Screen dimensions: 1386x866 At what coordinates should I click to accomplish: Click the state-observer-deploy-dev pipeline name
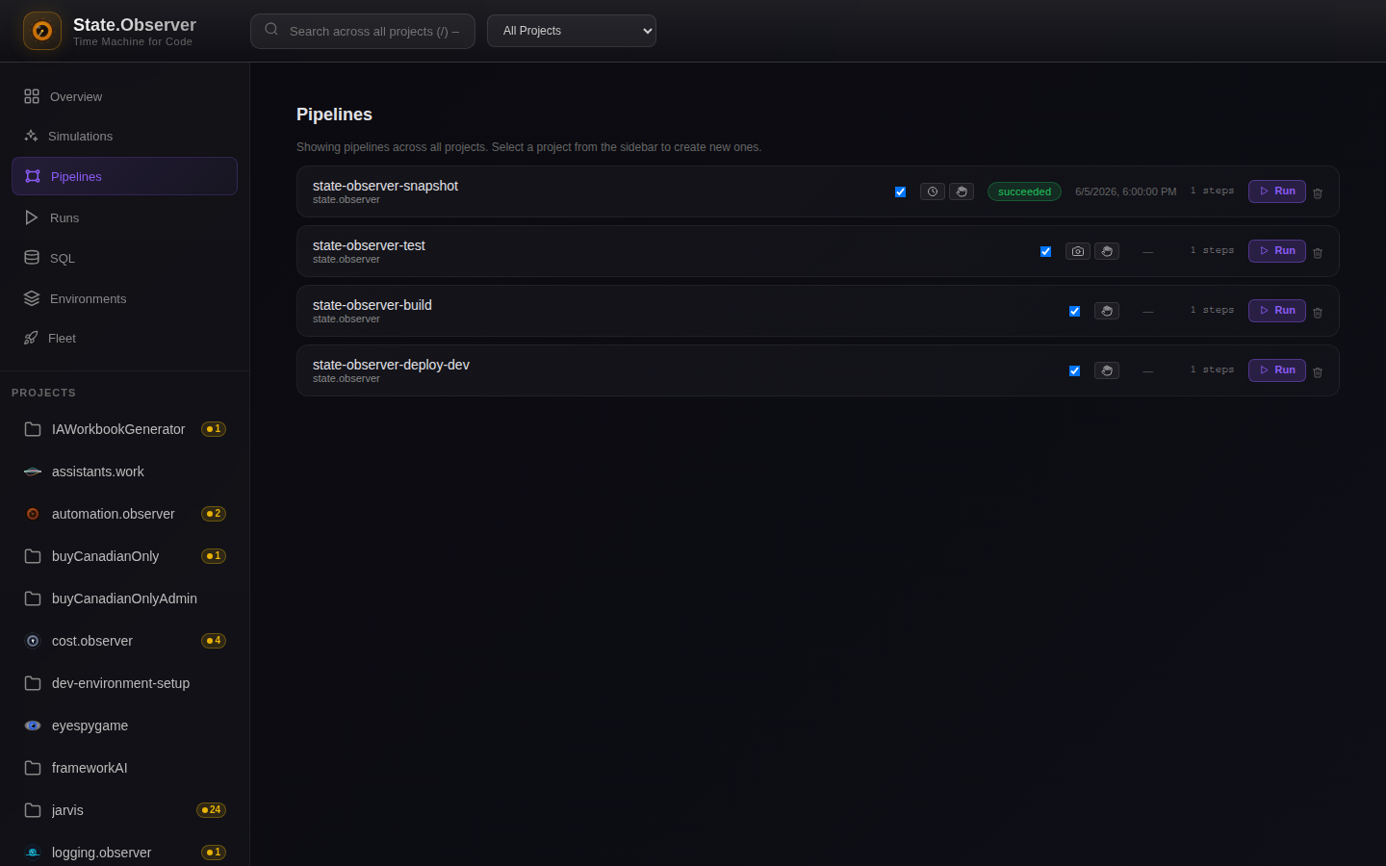coord(391,365)
